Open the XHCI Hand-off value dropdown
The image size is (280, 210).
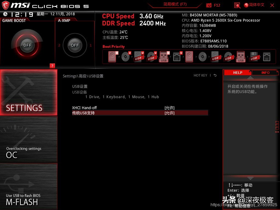click(x=169, y=107)
